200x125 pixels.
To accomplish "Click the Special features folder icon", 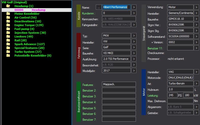I will click(8, 48).
